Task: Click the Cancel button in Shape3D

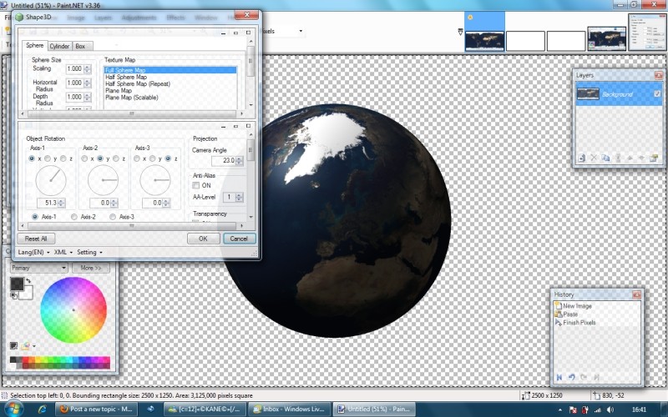Action: (x=239, y=239)
